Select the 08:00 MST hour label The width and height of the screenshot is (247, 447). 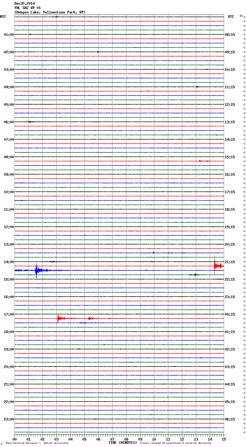point(9,157)
